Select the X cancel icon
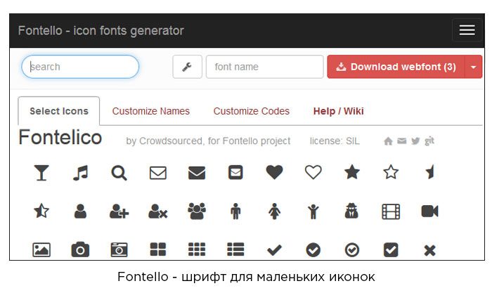Image resolution: width=492 pixels, height=293 pixels. point(430,251)
